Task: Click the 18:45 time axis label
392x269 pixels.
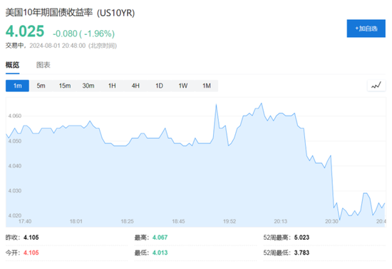Action: tap(178, 221)
